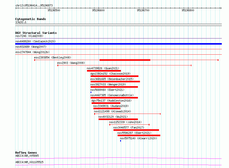
Task: Click ABCC4|NM_001105515 gene label
Action: point(29,162)
